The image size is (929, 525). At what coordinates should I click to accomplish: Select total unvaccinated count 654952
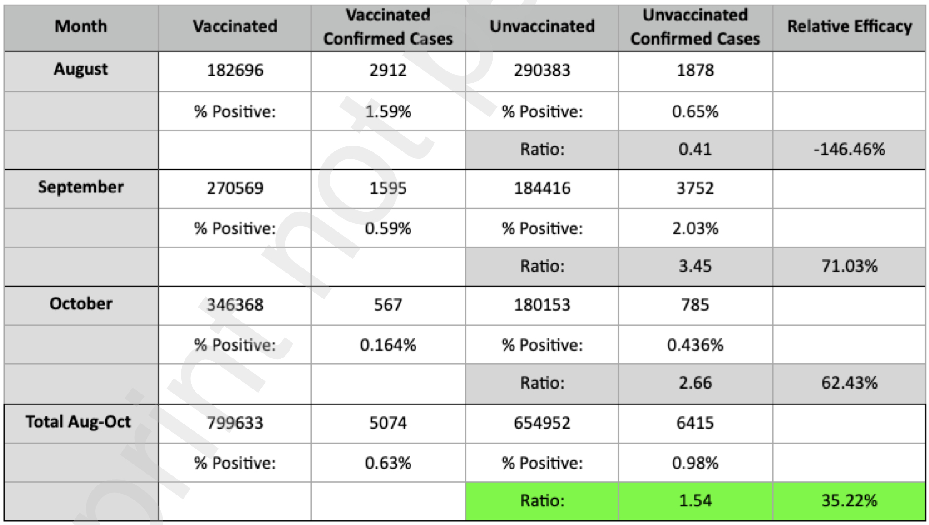[x=542, y=423]
